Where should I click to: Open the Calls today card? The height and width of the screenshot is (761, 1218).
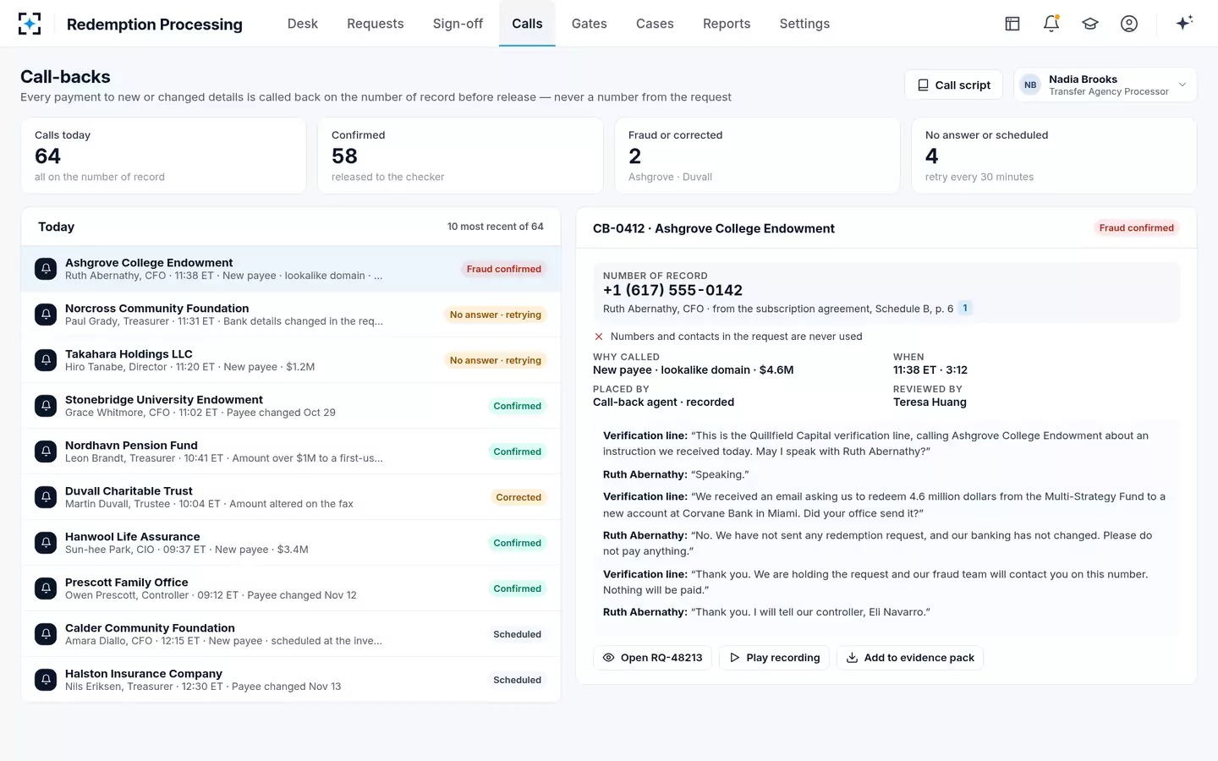tap(163, 156)
